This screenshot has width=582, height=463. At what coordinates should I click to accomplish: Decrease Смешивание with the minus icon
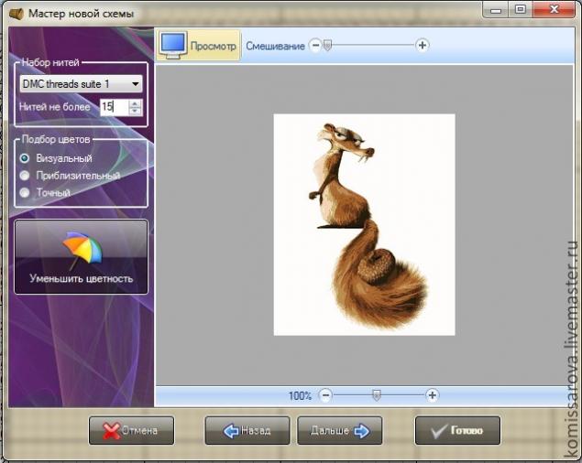pos(315,45)
